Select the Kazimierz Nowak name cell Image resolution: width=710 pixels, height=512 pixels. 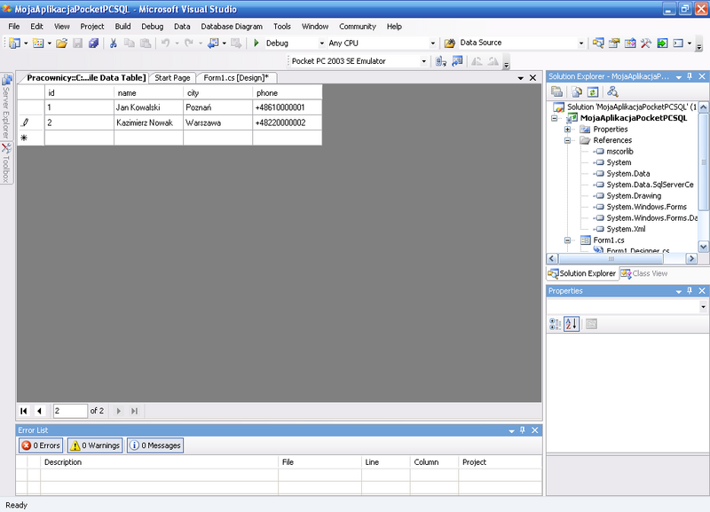[x=148, y=122]
